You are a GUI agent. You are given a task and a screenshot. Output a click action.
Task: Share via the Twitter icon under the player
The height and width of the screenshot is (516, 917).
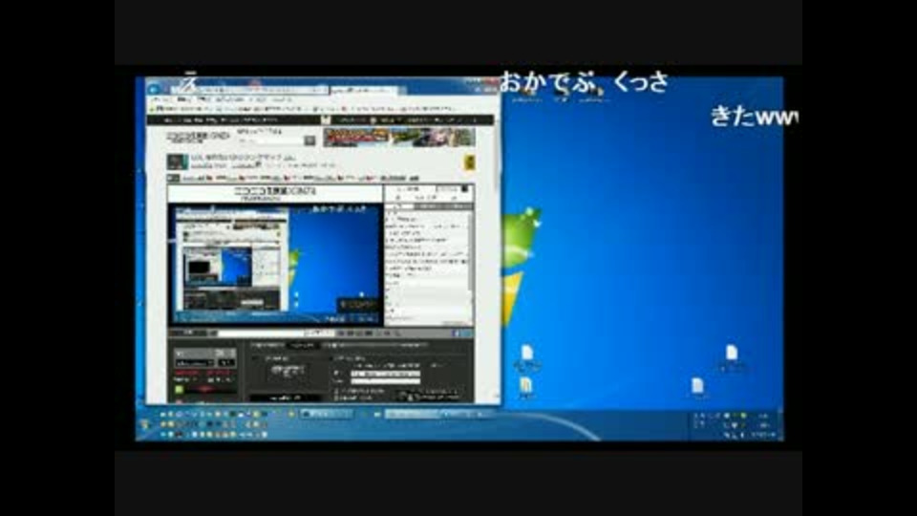[466, 333]
